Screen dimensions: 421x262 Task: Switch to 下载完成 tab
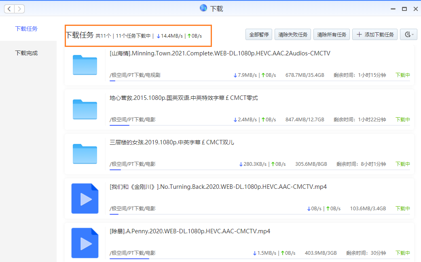(x=26, y=53)
